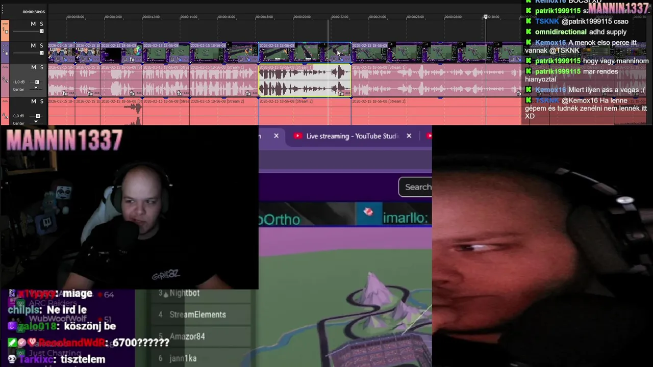Open more options on third video clip

[x=138, y=59]
